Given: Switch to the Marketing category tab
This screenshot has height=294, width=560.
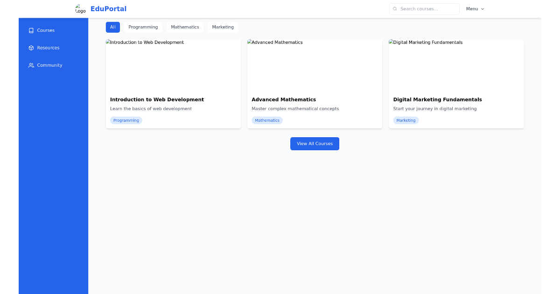Looking at the screenshot, I should pyautogui.click(x=223, y=27).
